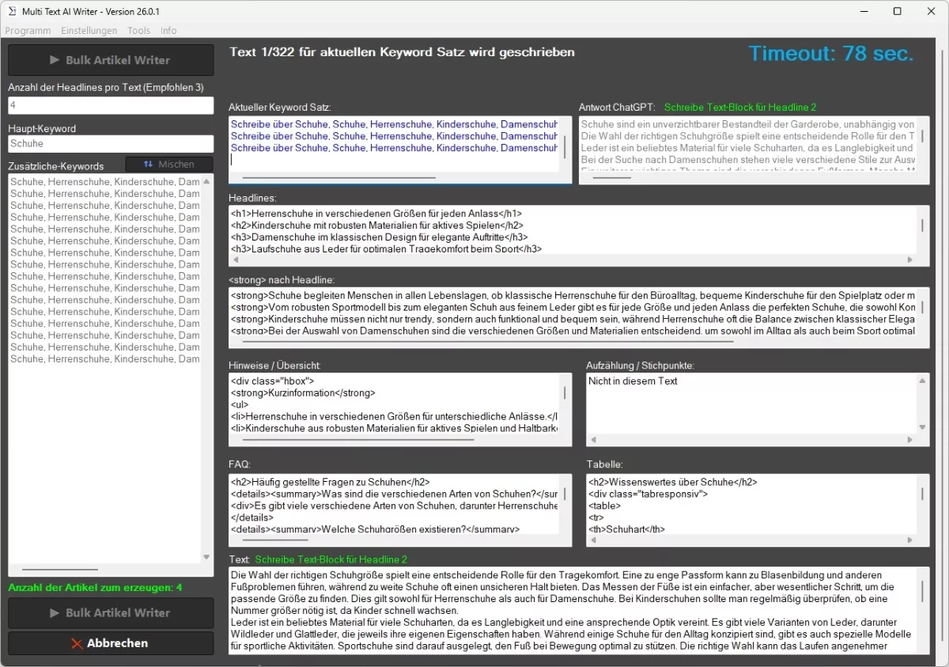The image size is (949, 667).
Task: Click scroll-up arrow of Aufzählung box
Action: pyautogui.click(x=922, y=381)
